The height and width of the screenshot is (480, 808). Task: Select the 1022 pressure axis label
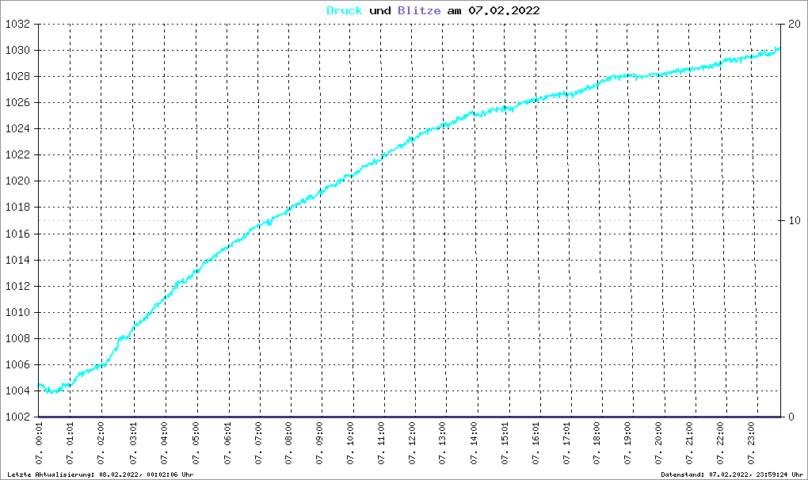(17, 155)
